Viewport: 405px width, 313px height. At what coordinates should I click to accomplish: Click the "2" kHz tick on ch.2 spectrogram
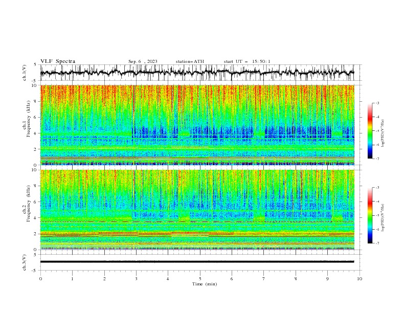(x=35, y=234)
